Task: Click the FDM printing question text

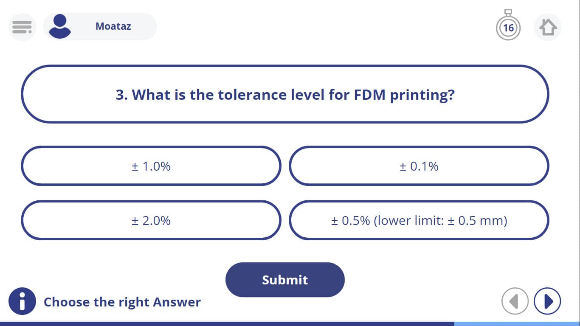Action: [285, 94]
